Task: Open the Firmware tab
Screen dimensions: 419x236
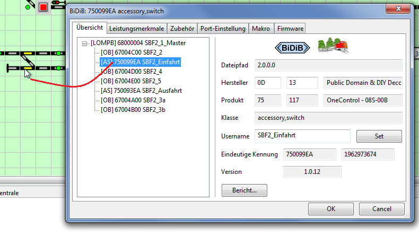Action: click(x=290, y=29)
